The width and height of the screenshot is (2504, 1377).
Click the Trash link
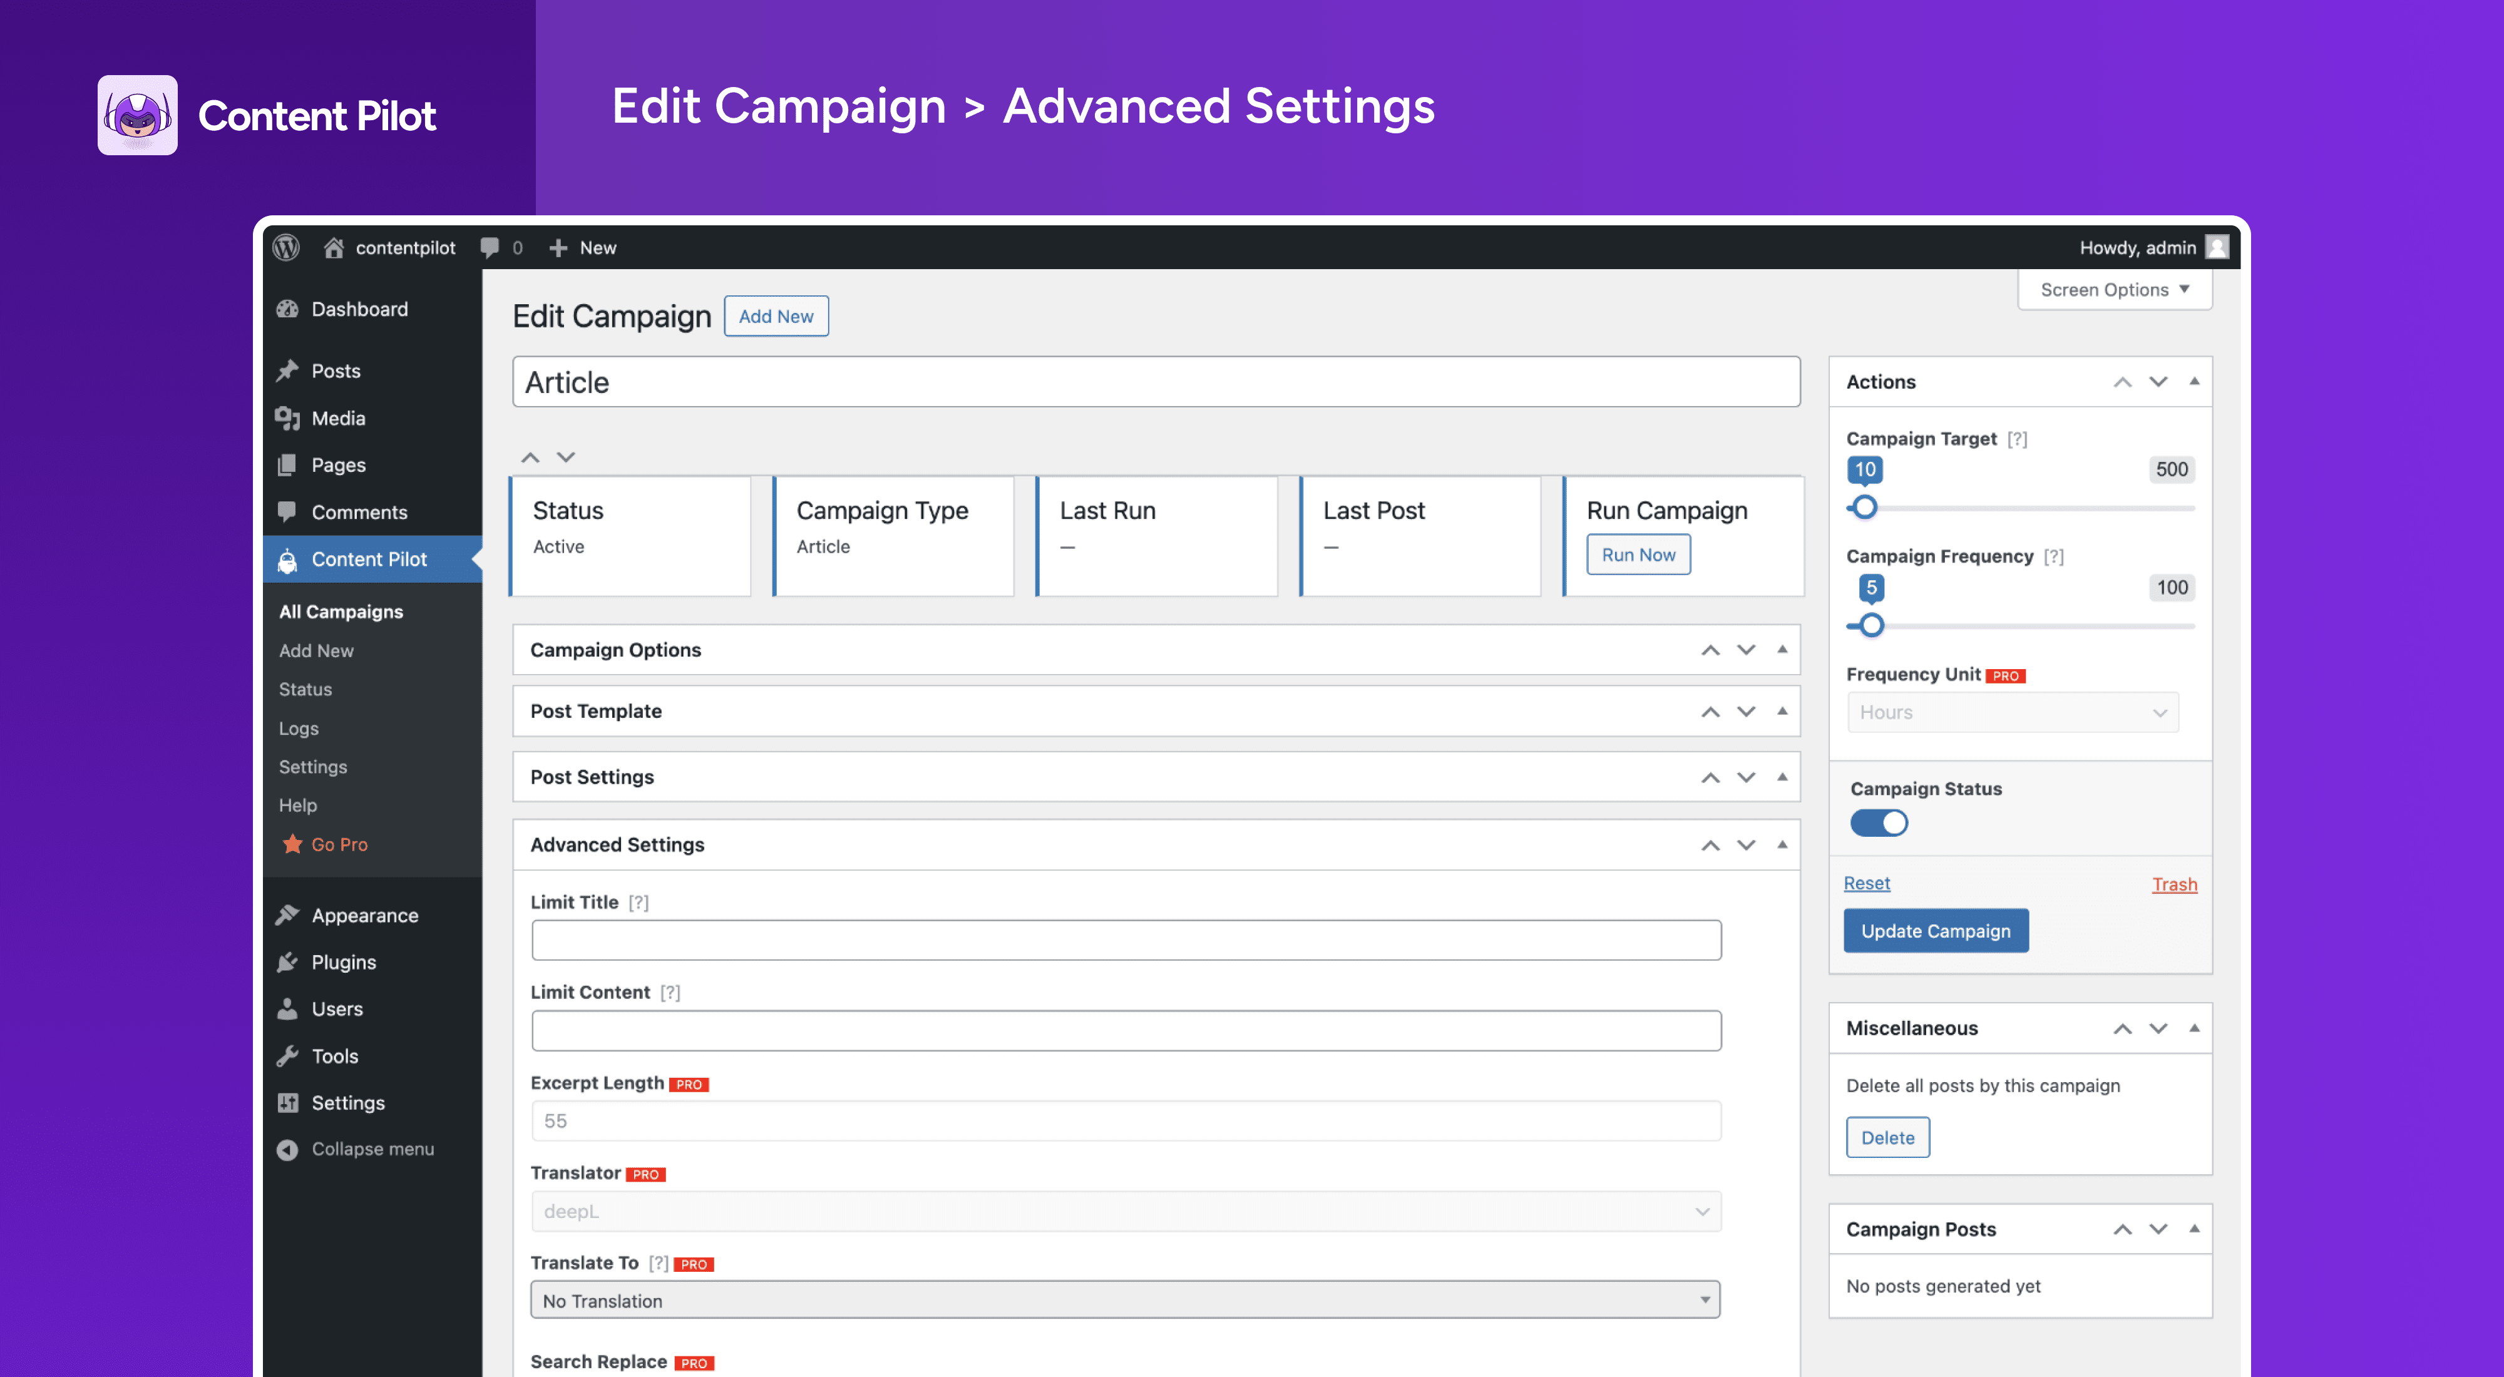click(x=2175, y=884)
